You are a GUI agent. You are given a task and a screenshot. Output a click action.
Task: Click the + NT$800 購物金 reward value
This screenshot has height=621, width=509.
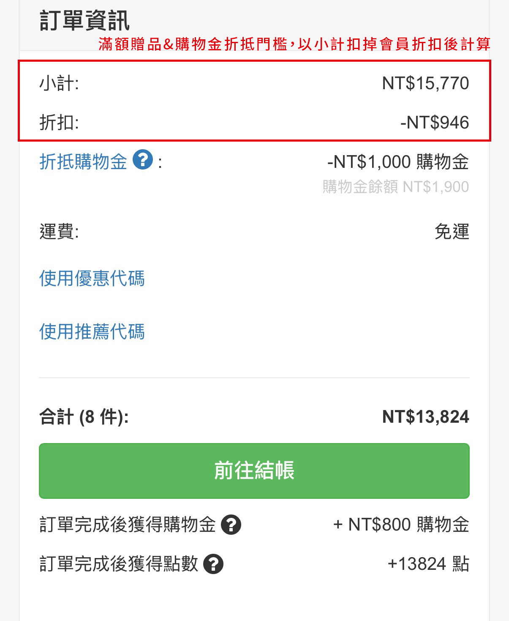tap(401, 525)
